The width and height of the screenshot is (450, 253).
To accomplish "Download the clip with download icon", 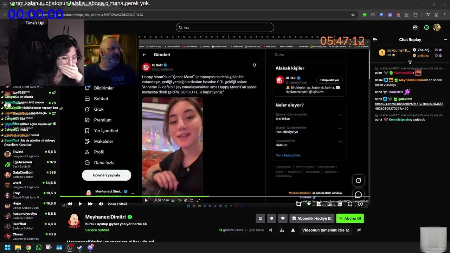I will point(282,230).
